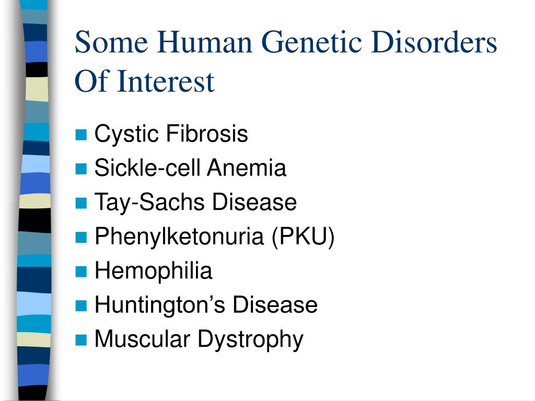Click the bullet beside Muscular Dystrophy
The width and height of the screenshot is (535, 401).
[x=81, y=340]
